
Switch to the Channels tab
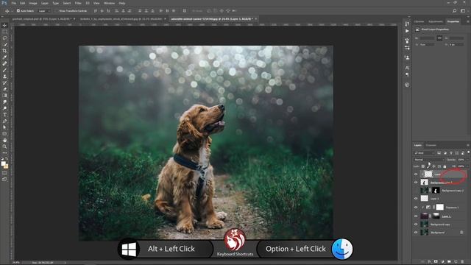coord(431,146)
